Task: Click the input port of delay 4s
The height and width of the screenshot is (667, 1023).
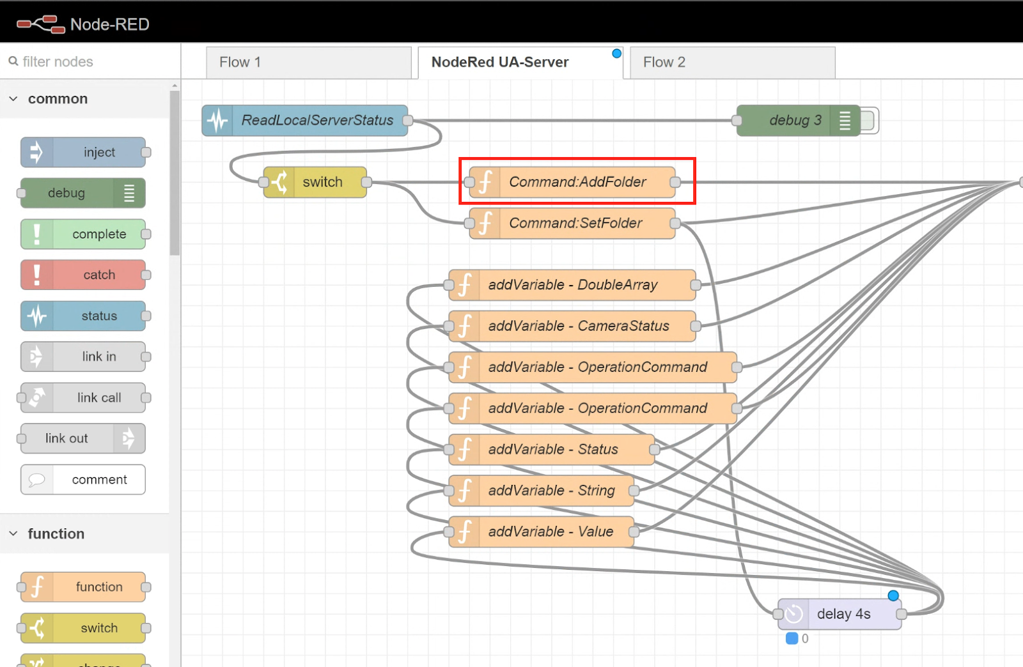Action: 778,614
